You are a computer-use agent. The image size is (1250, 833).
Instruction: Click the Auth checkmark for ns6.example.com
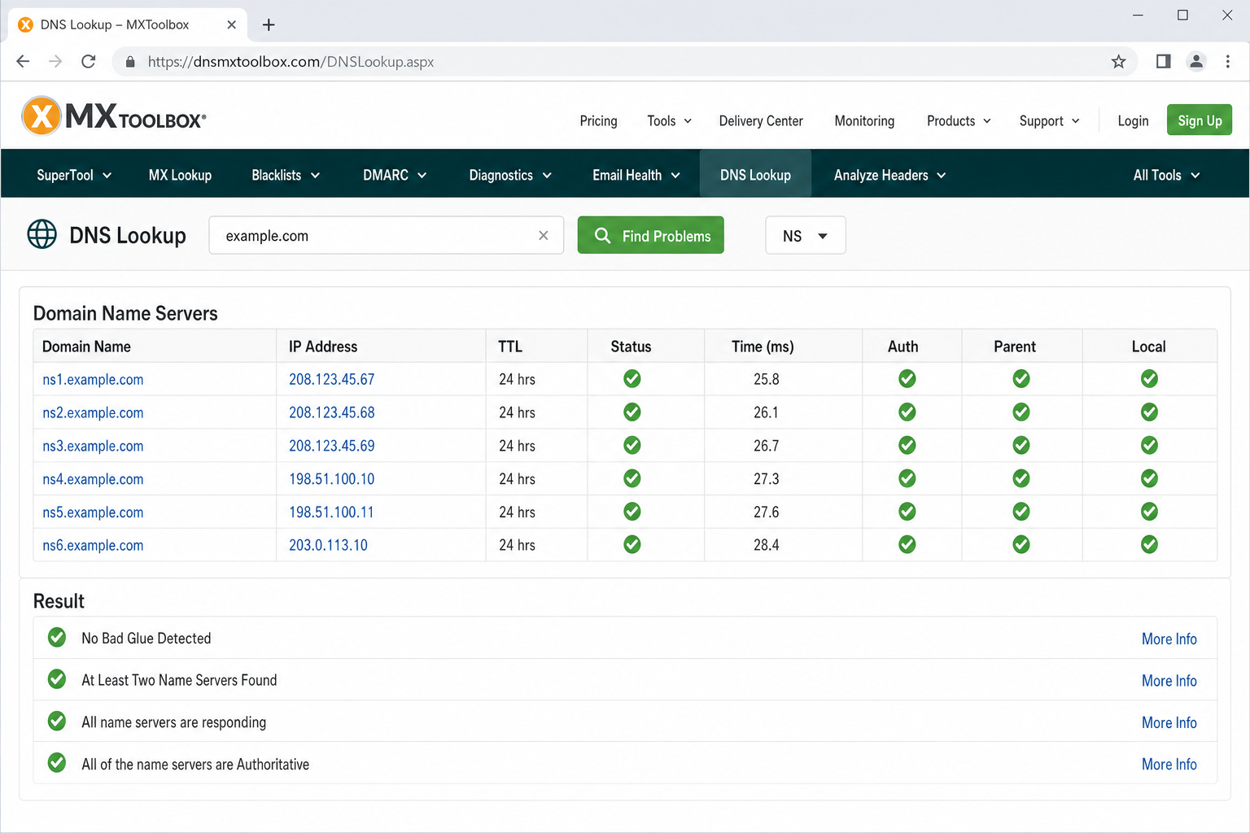pyautogui.click(x=907, y=544)
